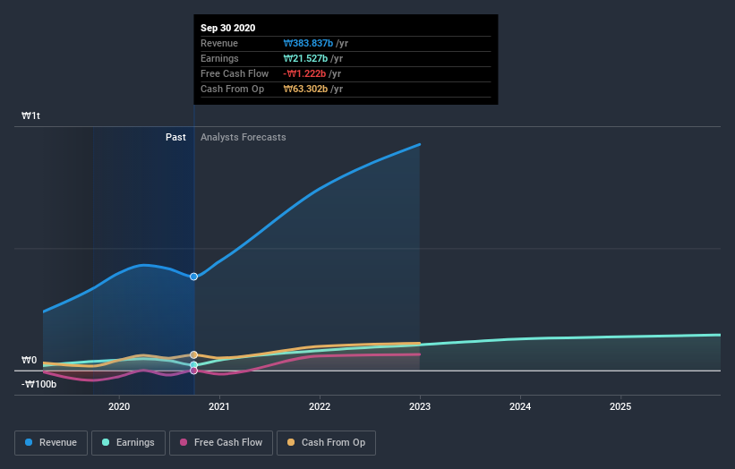Select the orange Cash From Op data point

(x=193, y=354)
